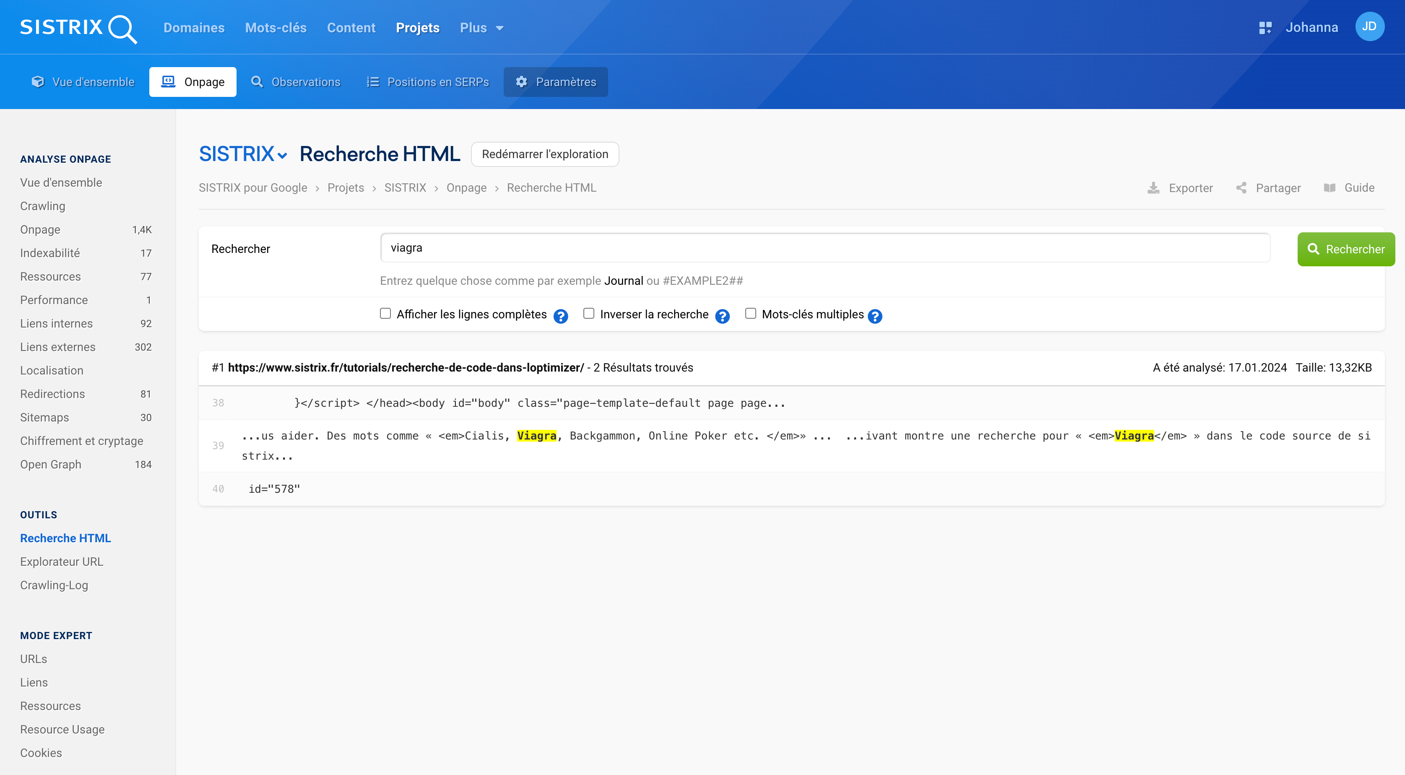The width and height of the screenshot is (1405, 775).
Task: Open Explorateur URL tool
Action: [62, 562]
